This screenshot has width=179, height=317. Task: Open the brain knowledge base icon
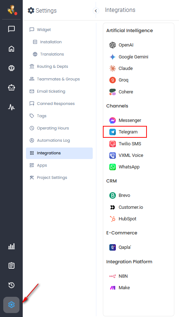[11, 68]
